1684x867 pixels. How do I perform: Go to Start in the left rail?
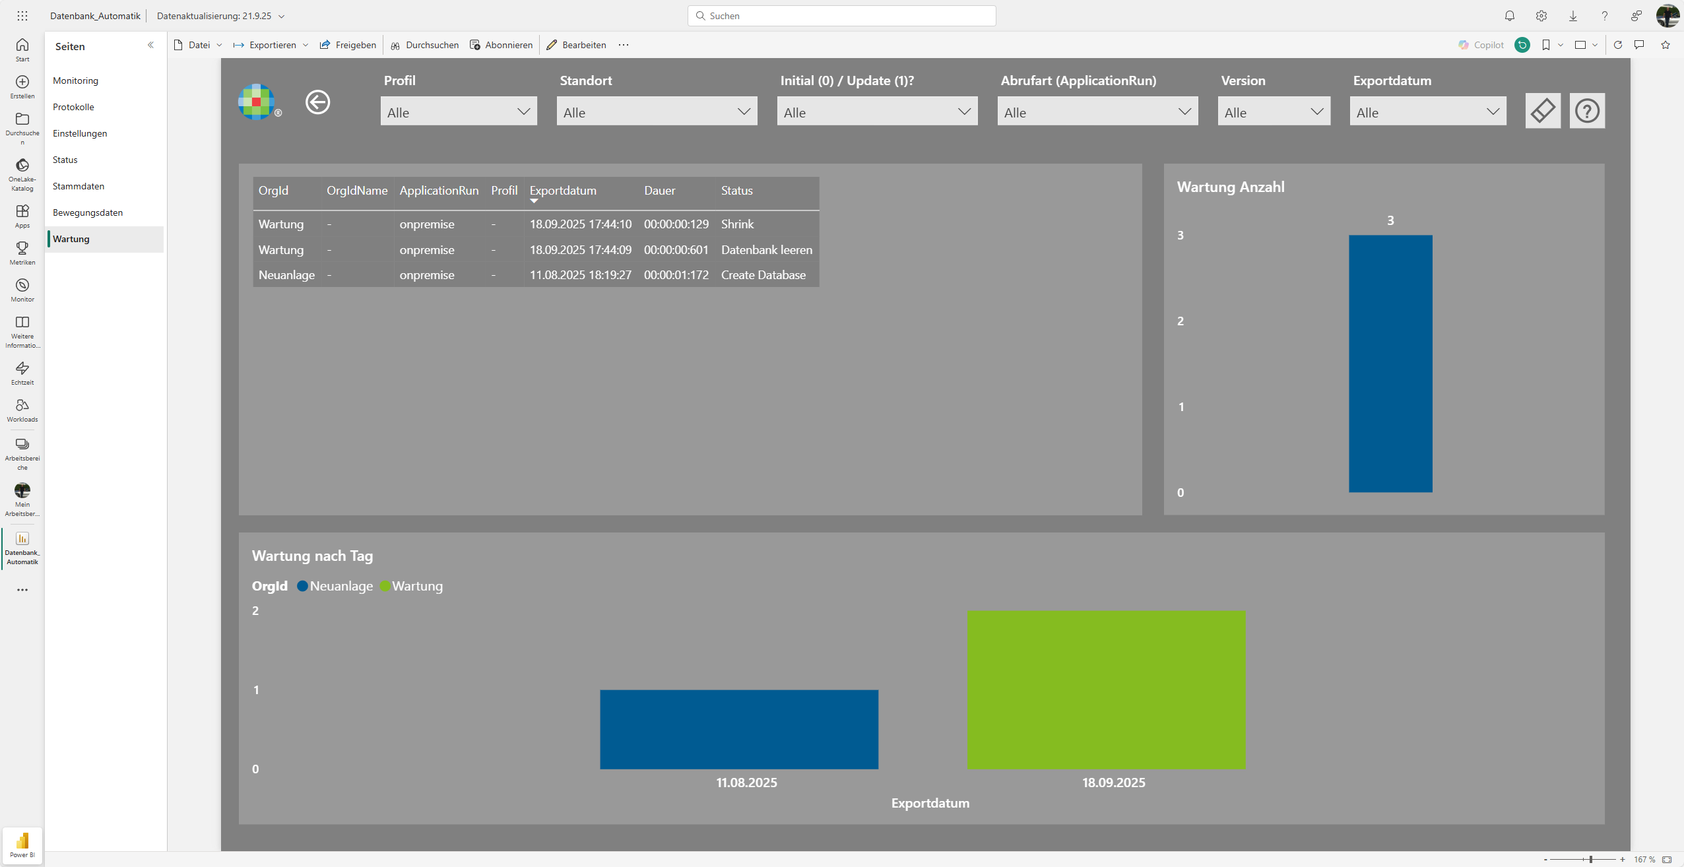coord(22,49)
